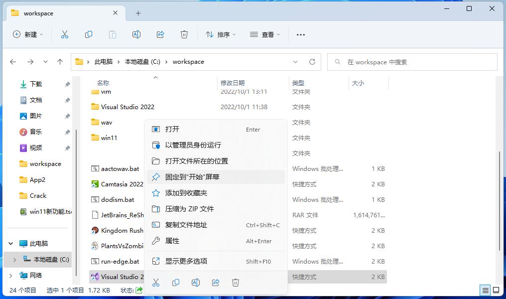Open the 查看 view dropdown
This screenshot has height=299, width=506.
tap(265, 34)
